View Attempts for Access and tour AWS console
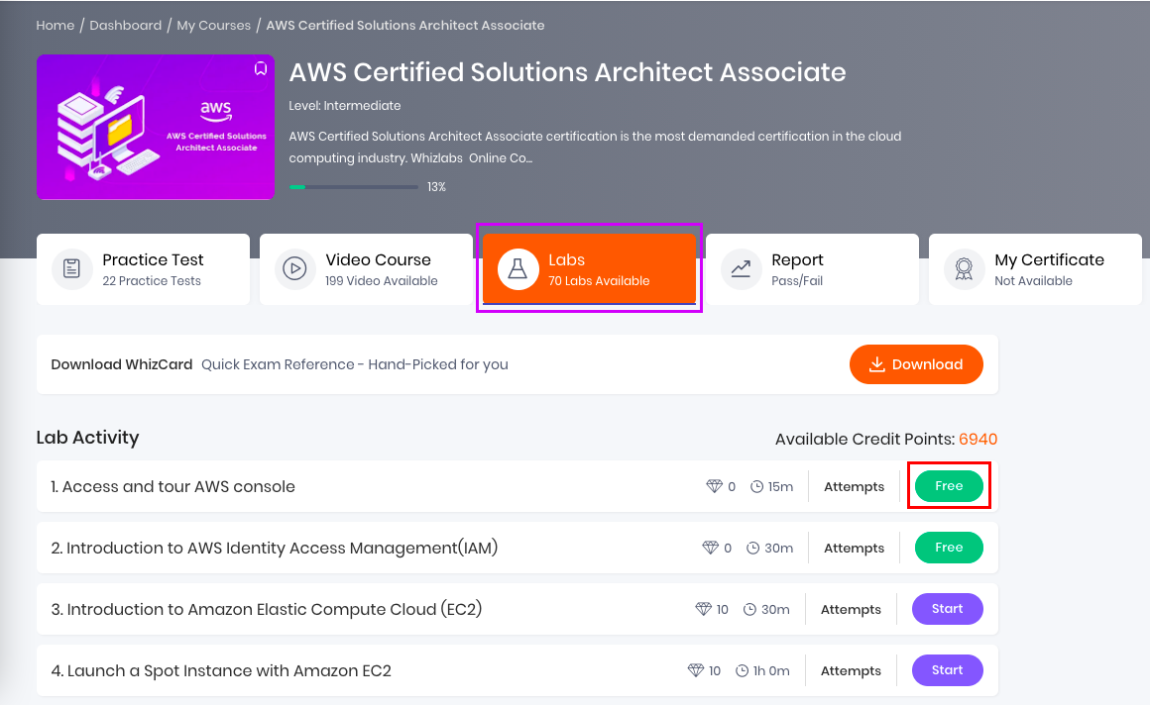1150x705 pixels. pos(854,486)
